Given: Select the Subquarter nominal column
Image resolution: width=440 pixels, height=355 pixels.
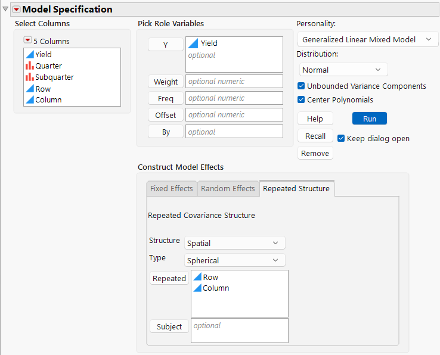Looking at the screenshot, I should coord(54,77).
